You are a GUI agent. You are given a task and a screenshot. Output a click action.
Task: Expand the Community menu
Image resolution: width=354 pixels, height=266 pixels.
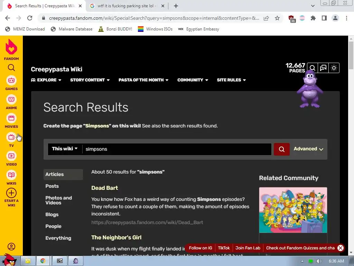tap(193, 80)
